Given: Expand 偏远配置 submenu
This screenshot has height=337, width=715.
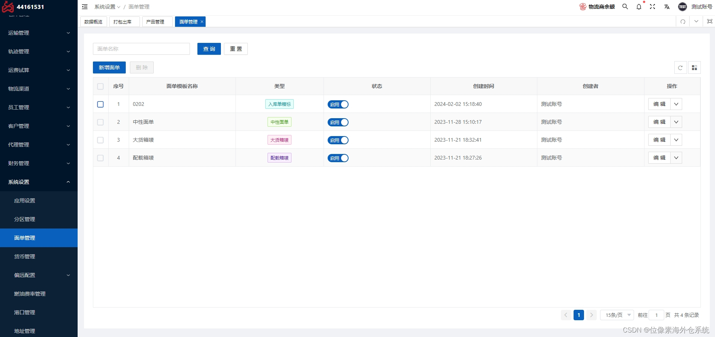Looking at the screenshot, I should 39,275.
